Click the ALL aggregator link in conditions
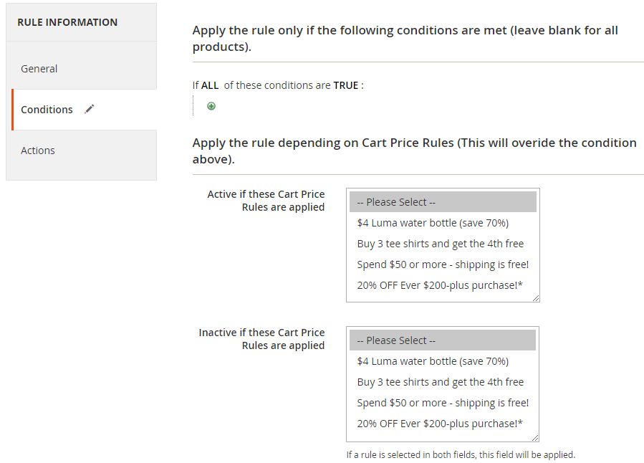Viewport: 644px width, 463px height. (210, 85)
